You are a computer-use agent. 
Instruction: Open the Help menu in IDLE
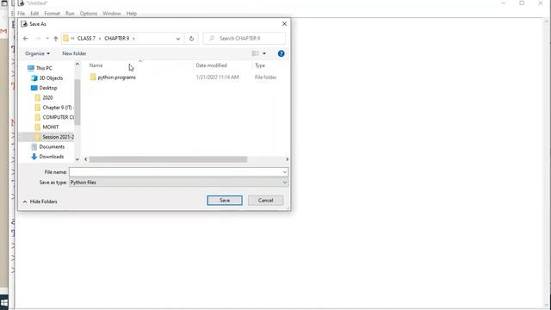click(132, 14)
